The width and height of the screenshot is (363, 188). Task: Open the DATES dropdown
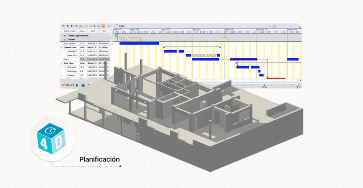122,26
